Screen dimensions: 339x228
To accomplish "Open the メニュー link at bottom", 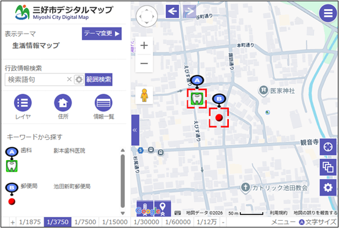I will click(x=283, y=222).
